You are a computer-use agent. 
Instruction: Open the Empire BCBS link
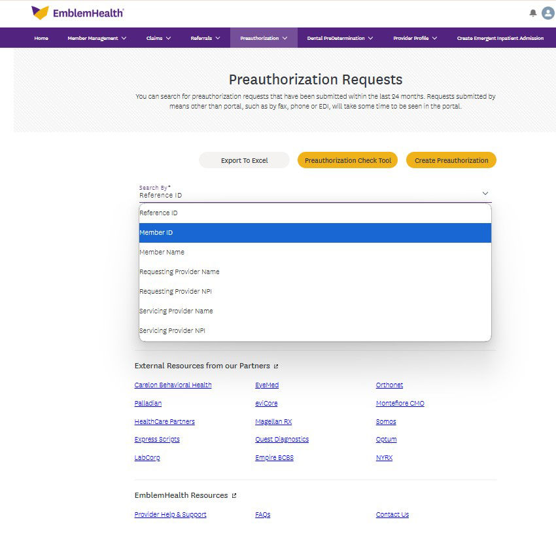pos(275,458)
